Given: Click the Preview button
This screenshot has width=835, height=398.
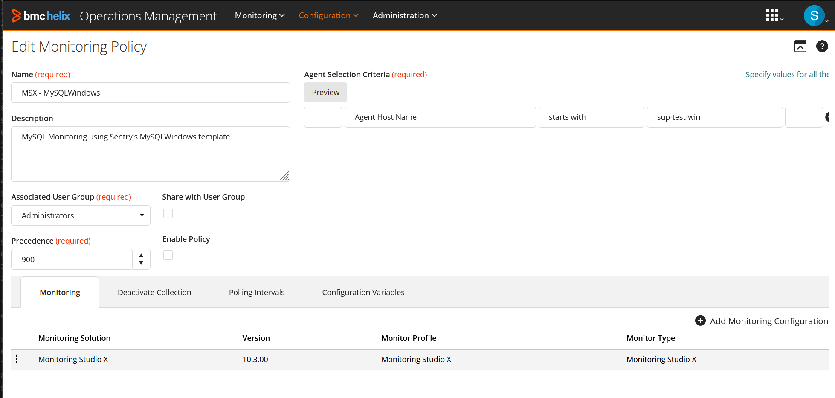Looking at the screenshot, I should (x=325, y=92).
